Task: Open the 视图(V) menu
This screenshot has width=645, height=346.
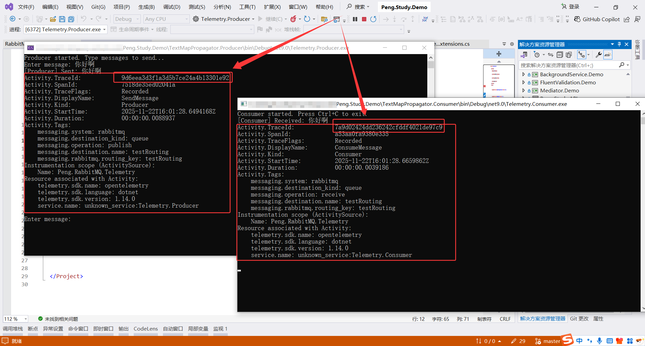Action: click(75, 7)
